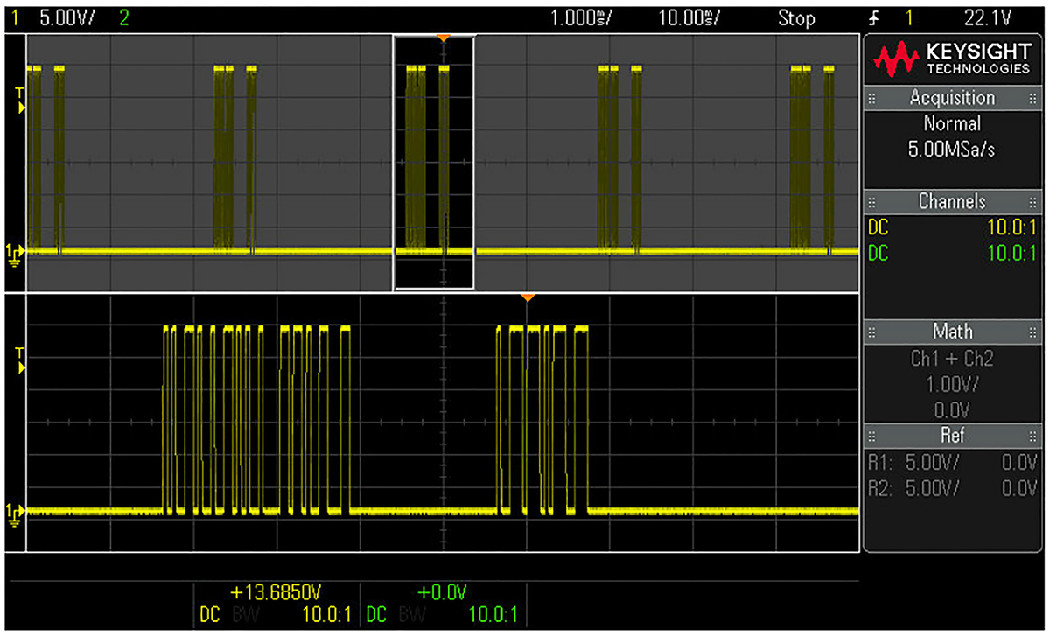
Task: Expand the Acquisition panel header
Action: pyautogui.click(x=952, y=98)
